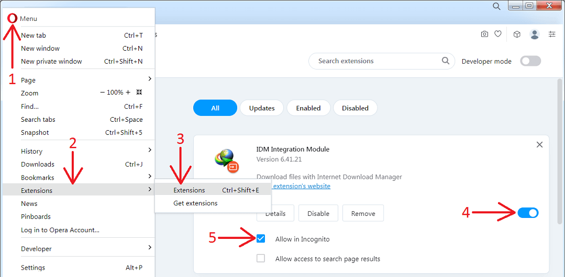Check Allow access to search page results
This screenshot has width=565, height=277.
261,258
